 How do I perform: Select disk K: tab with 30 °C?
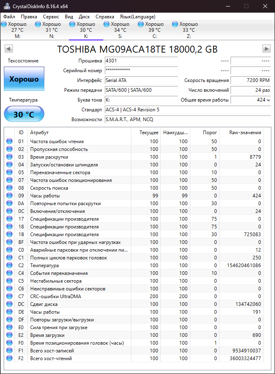[x=86, y=30]
